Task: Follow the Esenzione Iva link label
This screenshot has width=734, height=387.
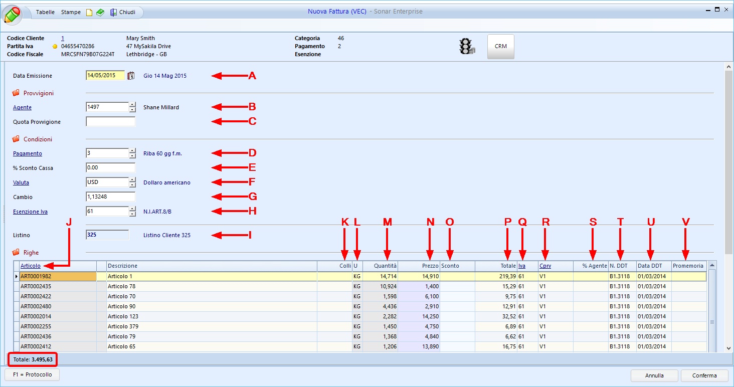Action: click(30, 212)
